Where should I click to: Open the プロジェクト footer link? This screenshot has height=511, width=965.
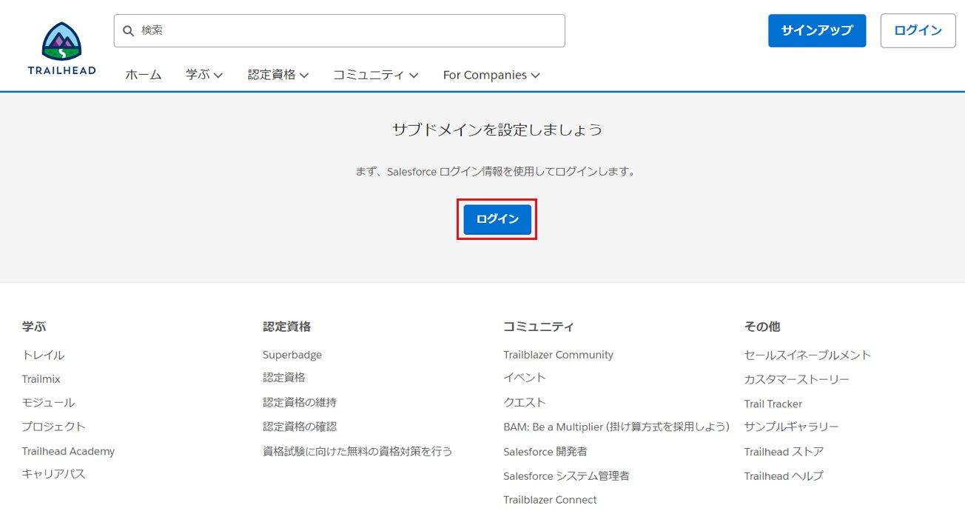pos(54,427)
